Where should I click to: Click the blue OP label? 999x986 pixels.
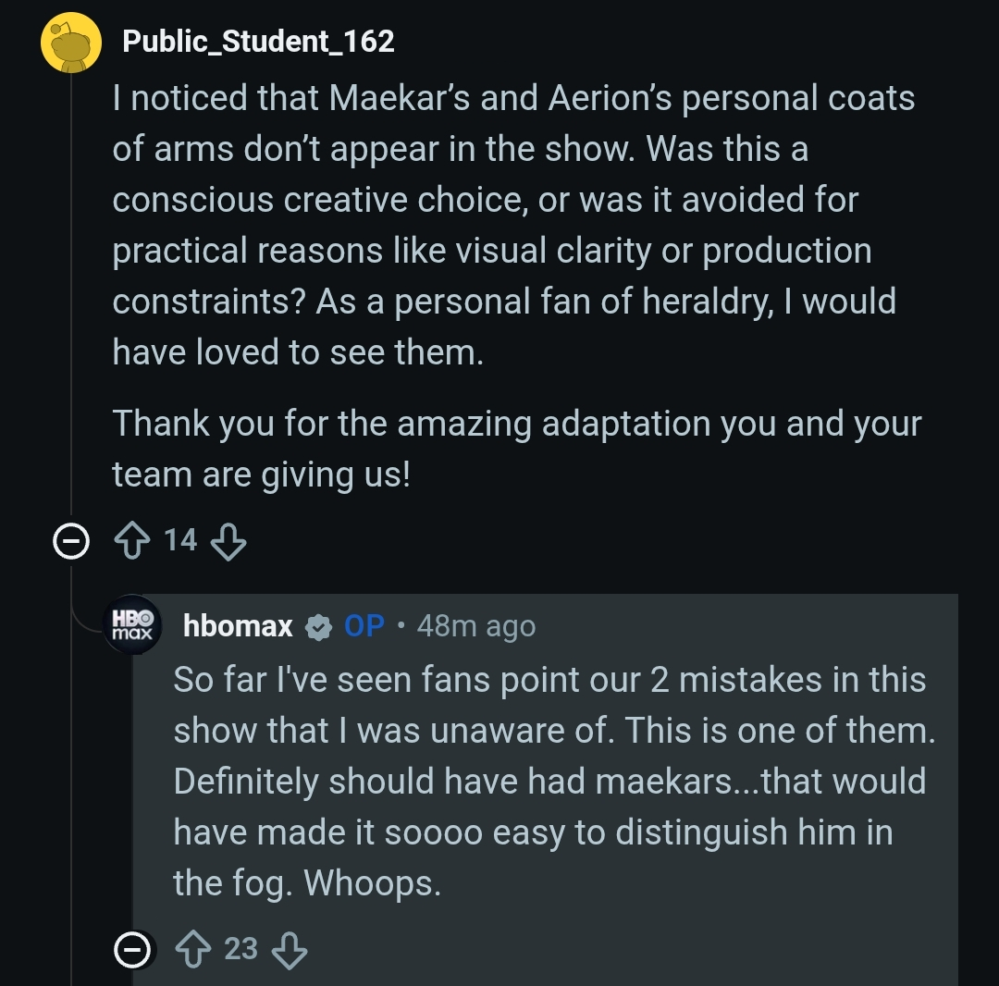364,626
